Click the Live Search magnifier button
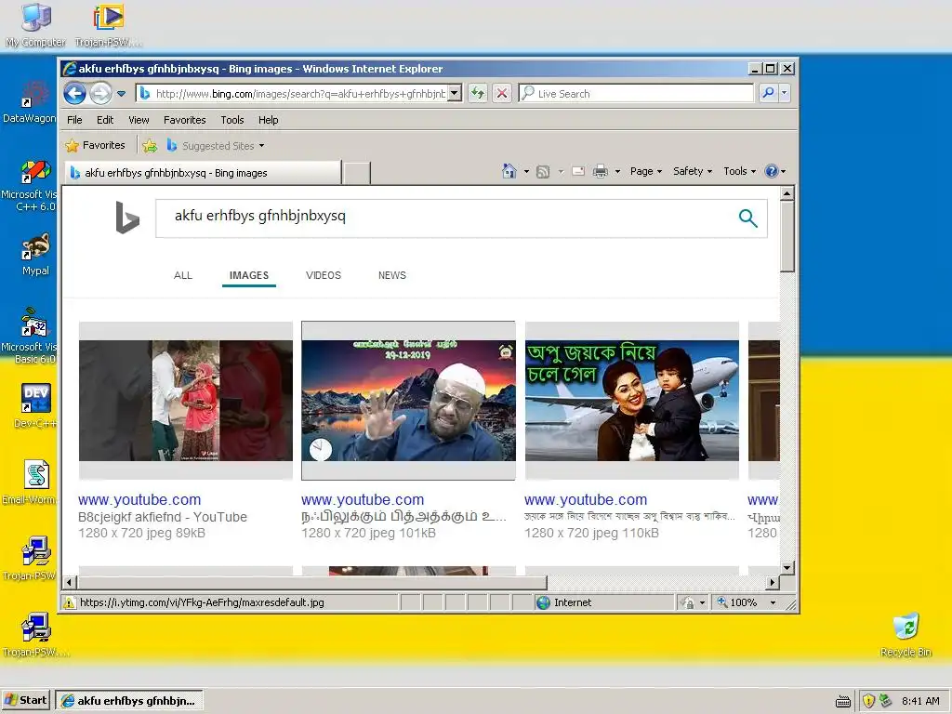952x714 pixels. click(768, 94)
